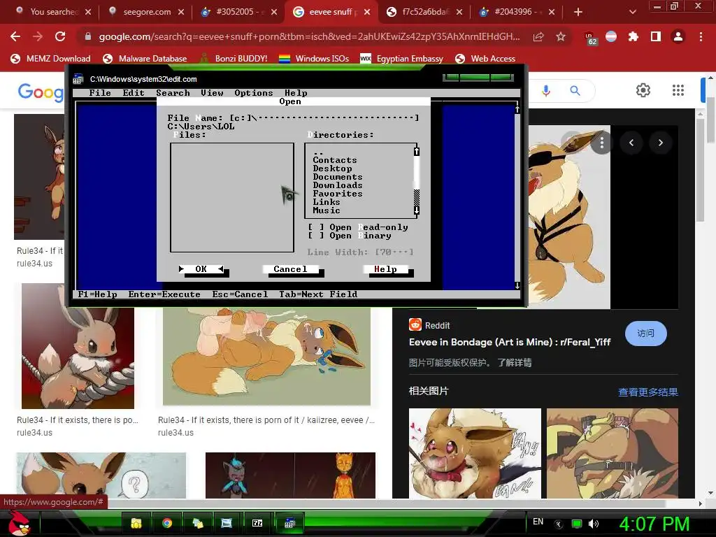Select Desktop in the Directories list
This screenshot has height=537, width=716.
tap(332, 169)
